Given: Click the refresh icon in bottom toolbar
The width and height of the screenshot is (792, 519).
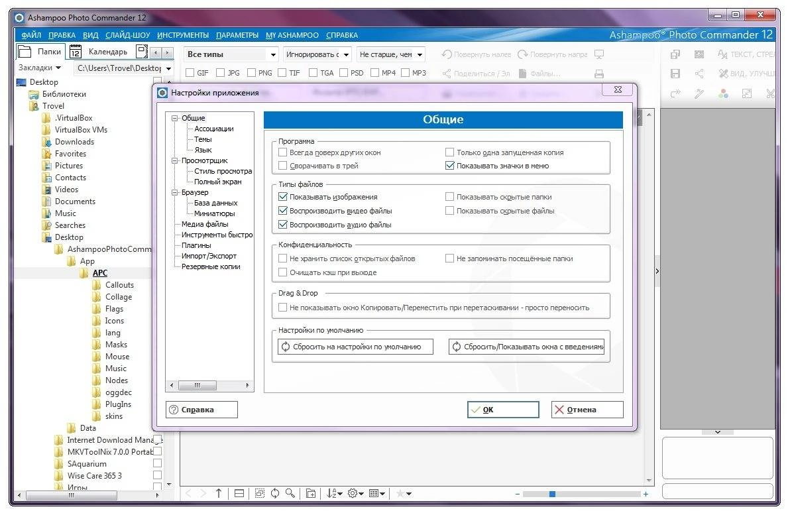Looking at the screenshot, I should click(x=275, y=493).
